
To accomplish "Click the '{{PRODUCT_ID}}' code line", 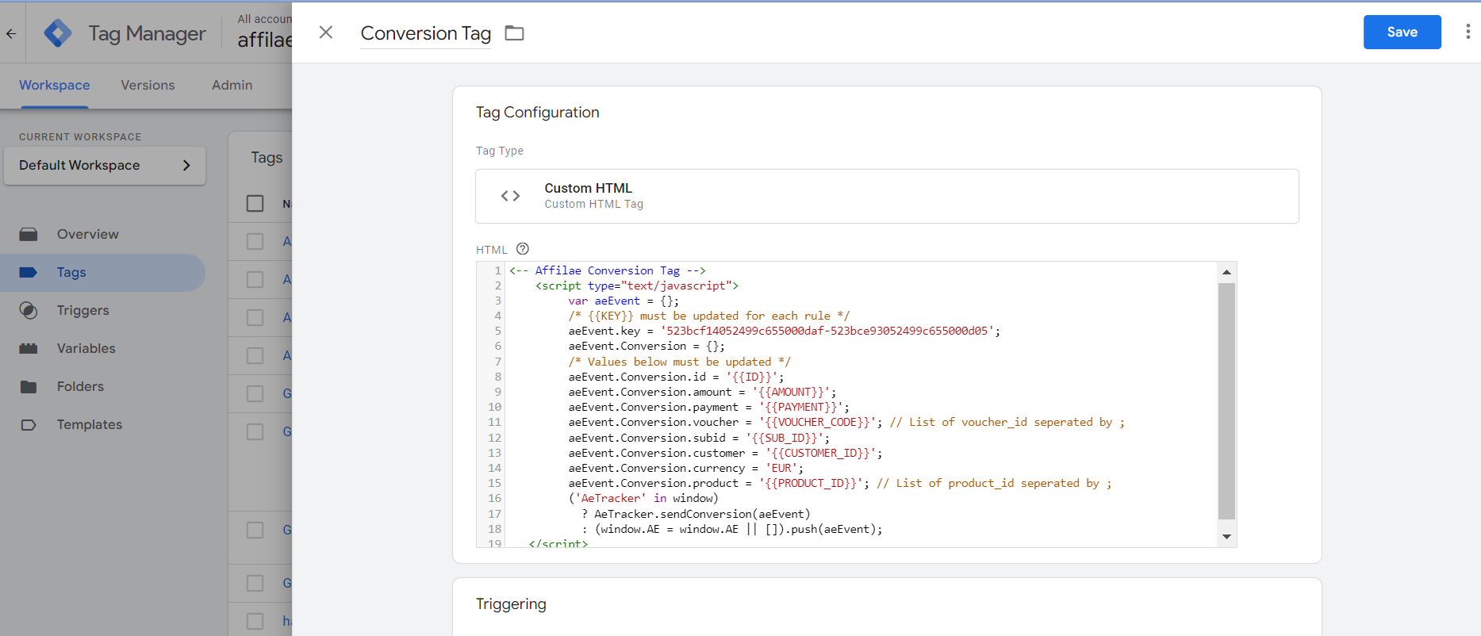I will tap(840, 483).
